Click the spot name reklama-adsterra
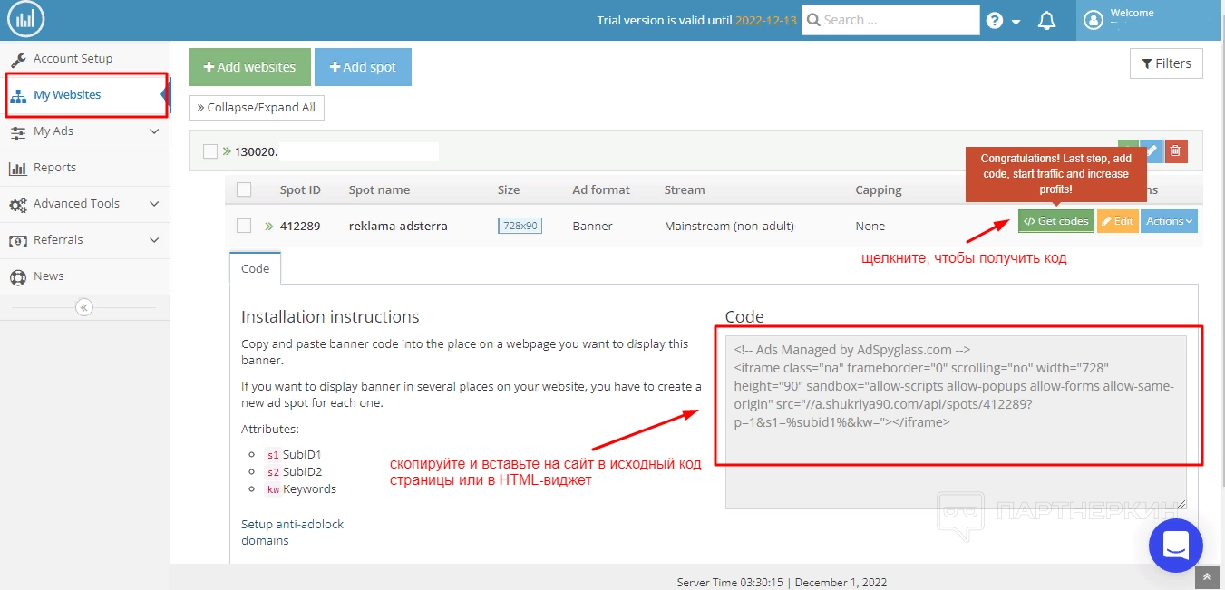The height and width of the screenshot is (590, 1225). click(x=398, y=226)
